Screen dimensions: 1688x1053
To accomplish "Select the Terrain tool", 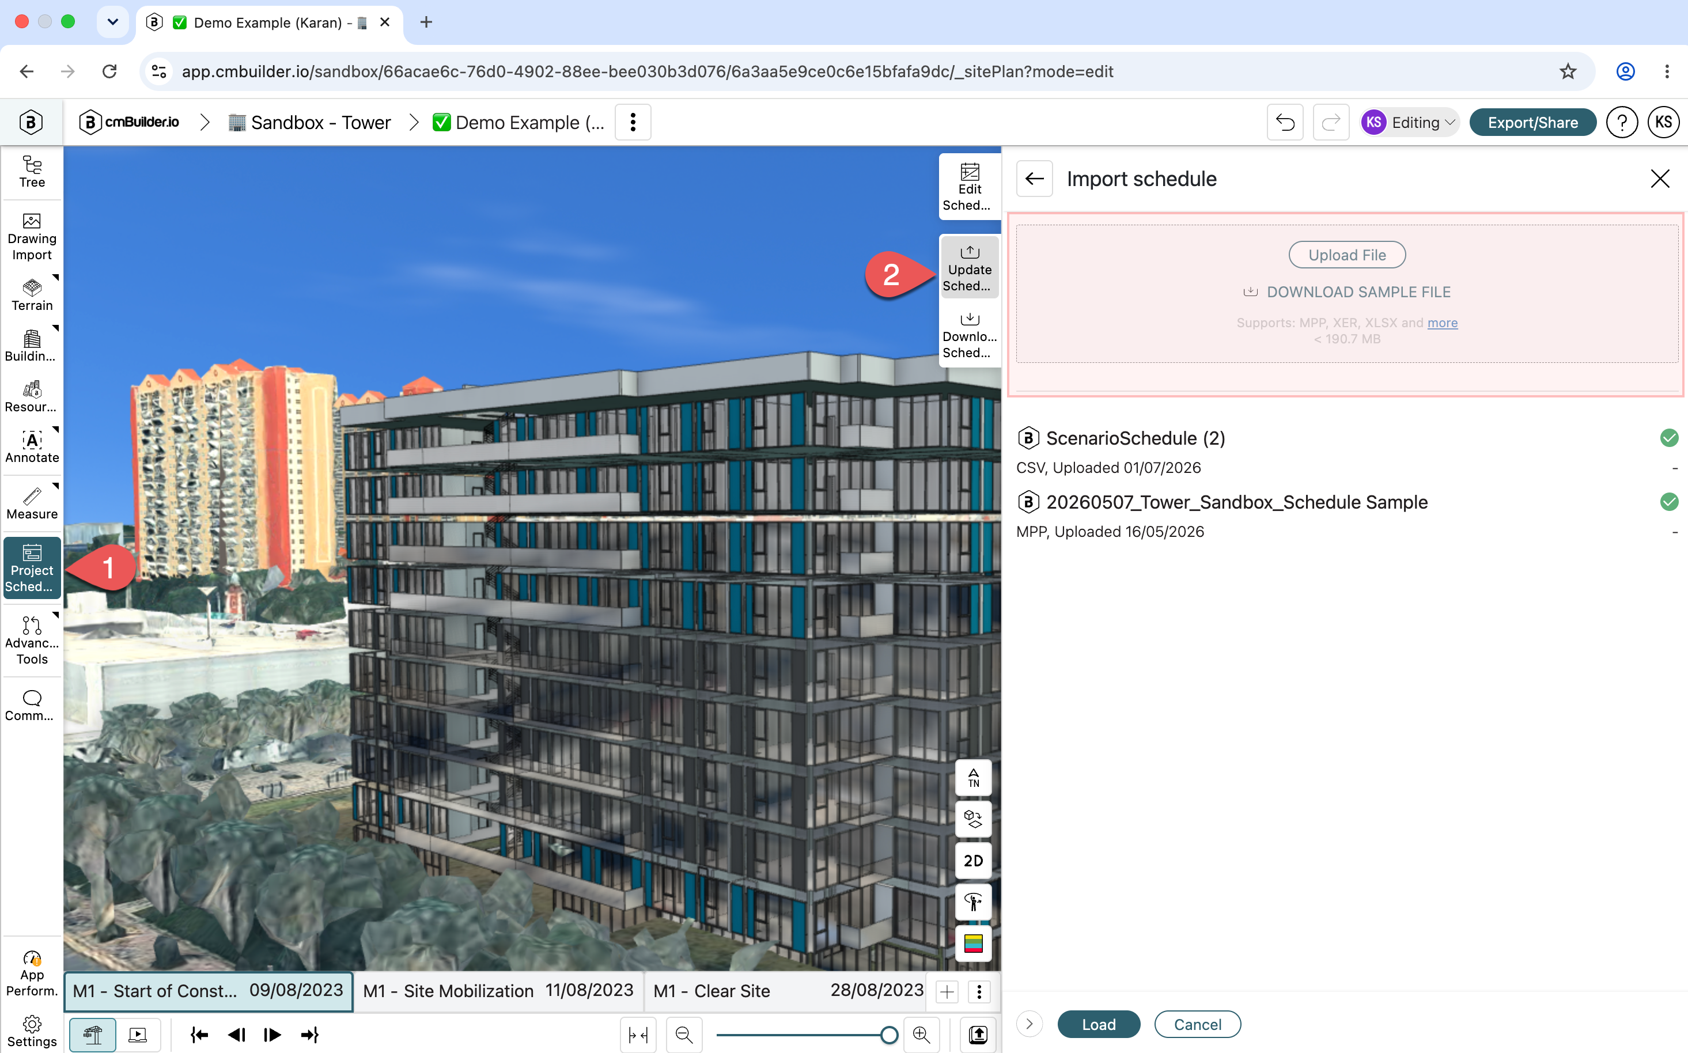I will click(x=32, y=296).
